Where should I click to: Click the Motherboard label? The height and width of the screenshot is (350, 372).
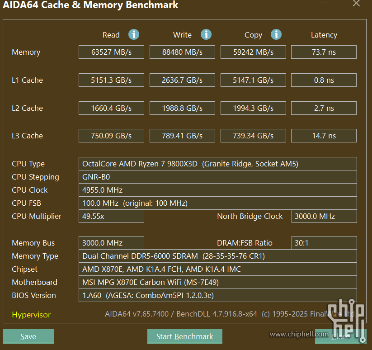coord(34,282)
